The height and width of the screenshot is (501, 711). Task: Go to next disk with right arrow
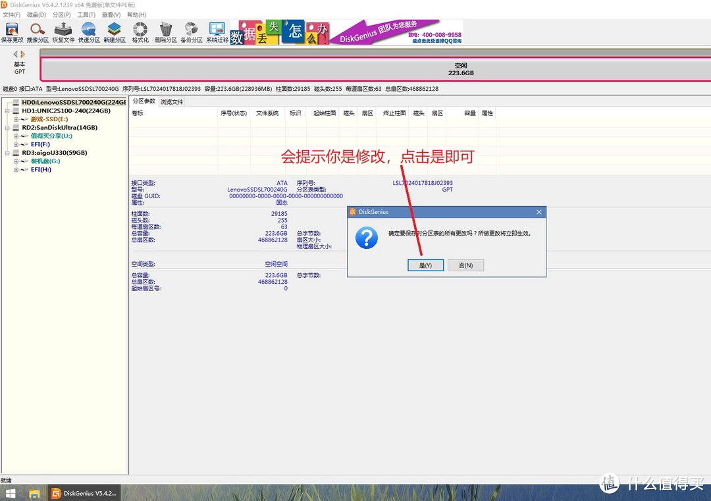click(24, 54)
